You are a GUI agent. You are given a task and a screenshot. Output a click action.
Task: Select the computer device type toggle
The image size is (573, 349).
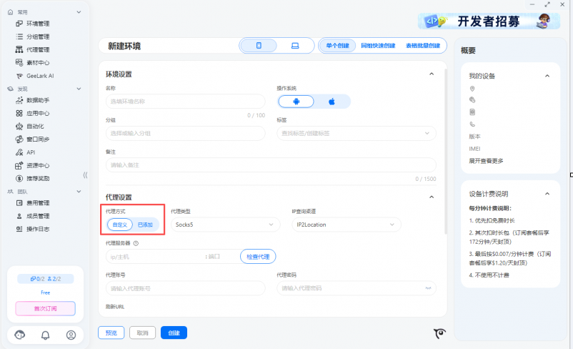295,46
